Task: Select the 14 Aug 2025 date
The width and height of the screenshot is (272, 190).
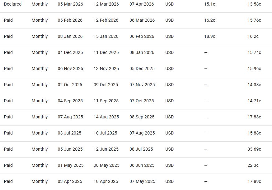Action: [x=106, y=117]
